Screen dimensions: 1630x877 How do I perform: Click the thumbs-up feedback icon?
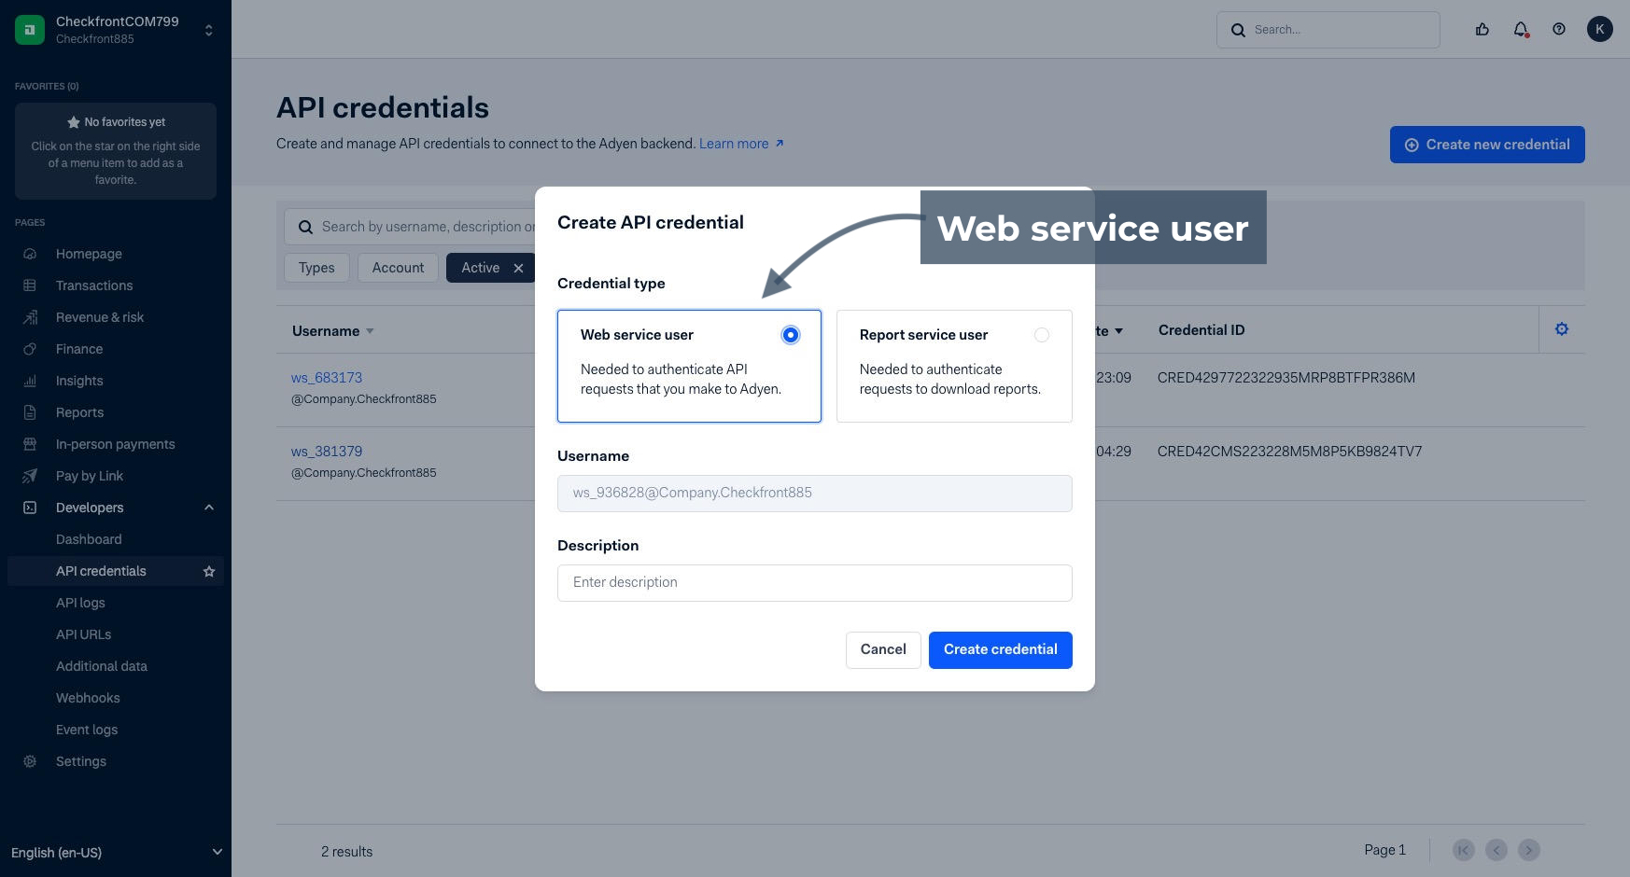pyautogui.click(x=1482, y=30)
